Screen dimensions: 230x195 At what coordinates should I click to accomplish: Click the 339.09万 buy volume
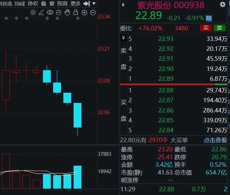pyautogui.click(x=215, y=120)
